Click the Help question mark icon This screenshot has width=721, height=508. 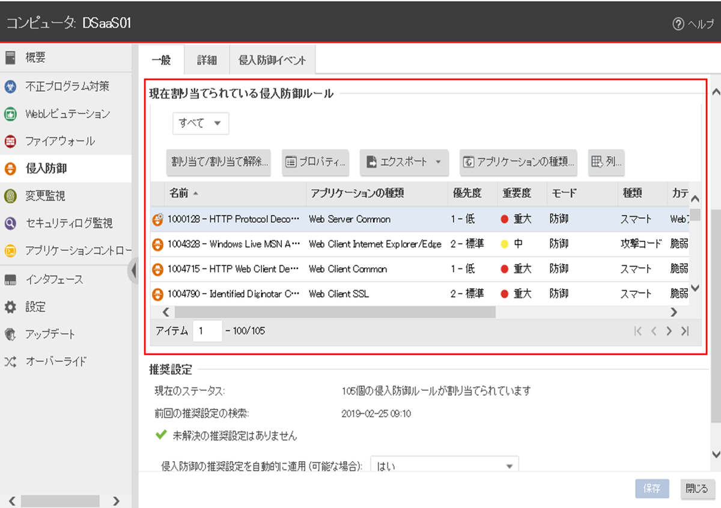[x=678, y=24]
